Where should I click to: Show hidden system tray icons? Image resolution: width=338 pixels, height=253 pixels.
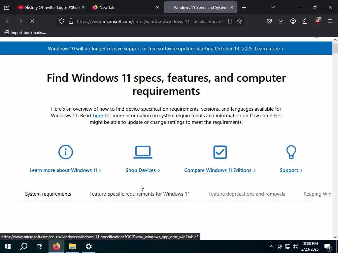[x=272, y=246]
